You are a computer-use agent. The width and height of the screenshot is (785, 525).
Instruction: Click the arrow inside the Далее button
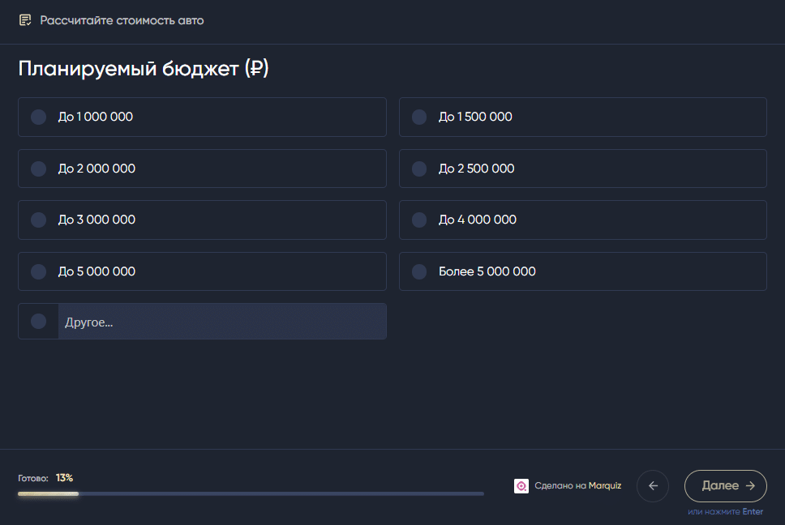click(750, 485)
